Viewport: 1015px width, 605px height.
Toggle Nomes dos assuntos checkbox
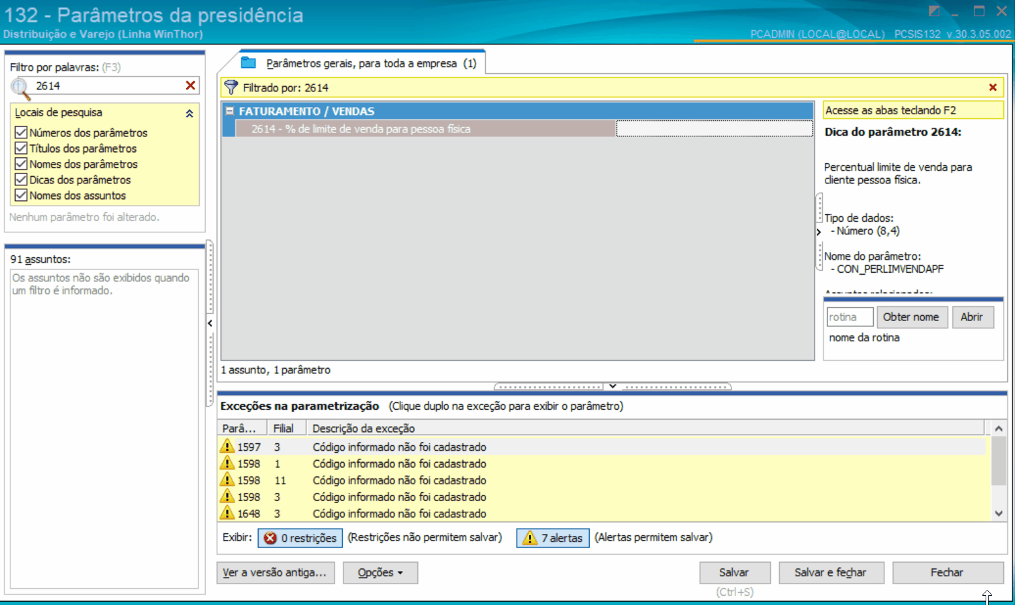21,195
